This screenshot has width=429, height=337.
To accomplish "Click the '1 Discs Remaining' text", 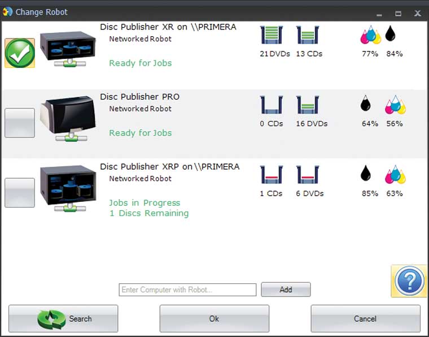I will coord(149,213).
